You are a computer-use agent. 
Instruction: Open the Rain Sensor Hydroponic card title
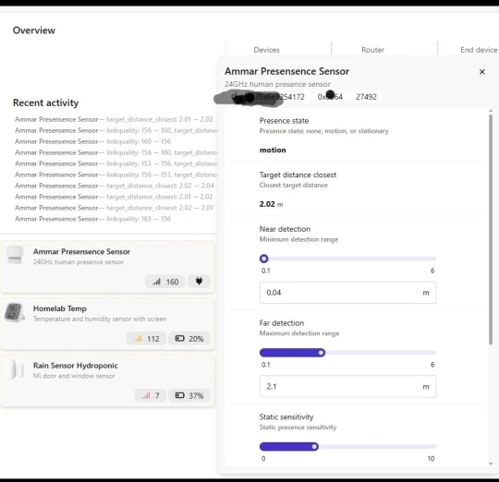click(76, 366)
